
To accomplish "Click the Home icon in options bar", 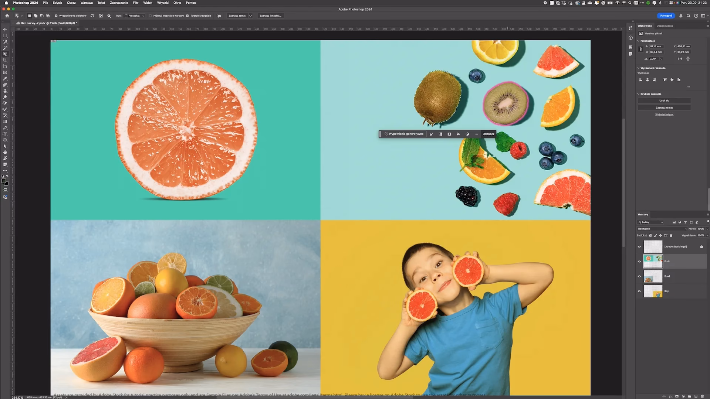I will [x=7, y=16].
